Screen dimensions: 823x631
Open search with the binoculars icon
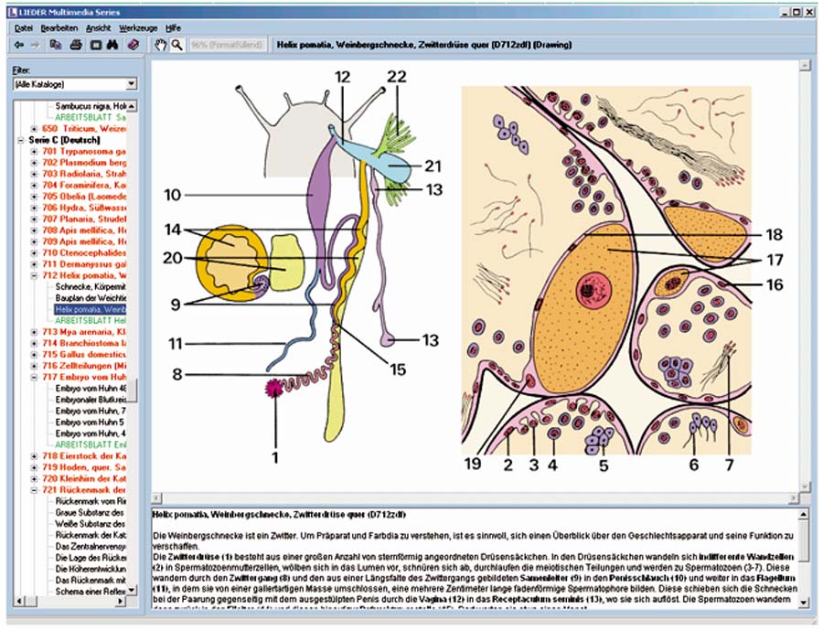click(x=113, y=44)
